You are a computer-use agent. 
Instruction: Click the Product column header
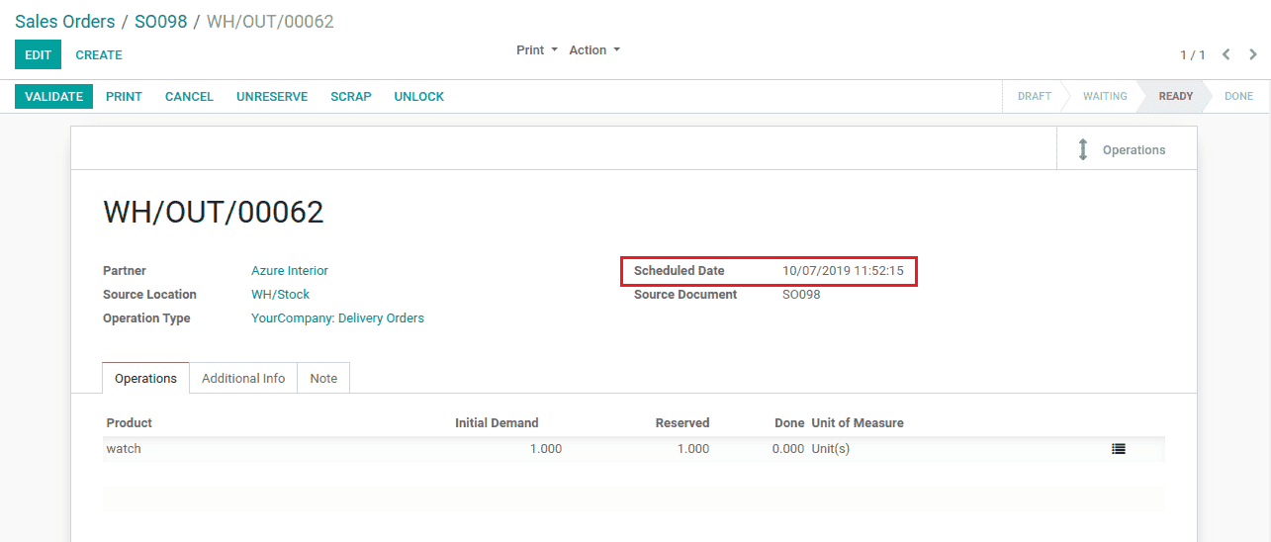point(130,423)
